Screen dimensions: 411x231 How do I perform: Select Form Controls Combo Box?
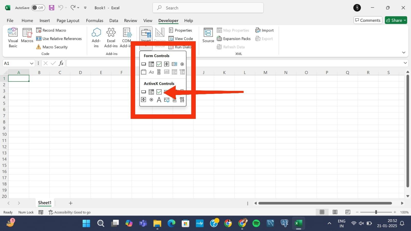point(151,64)
